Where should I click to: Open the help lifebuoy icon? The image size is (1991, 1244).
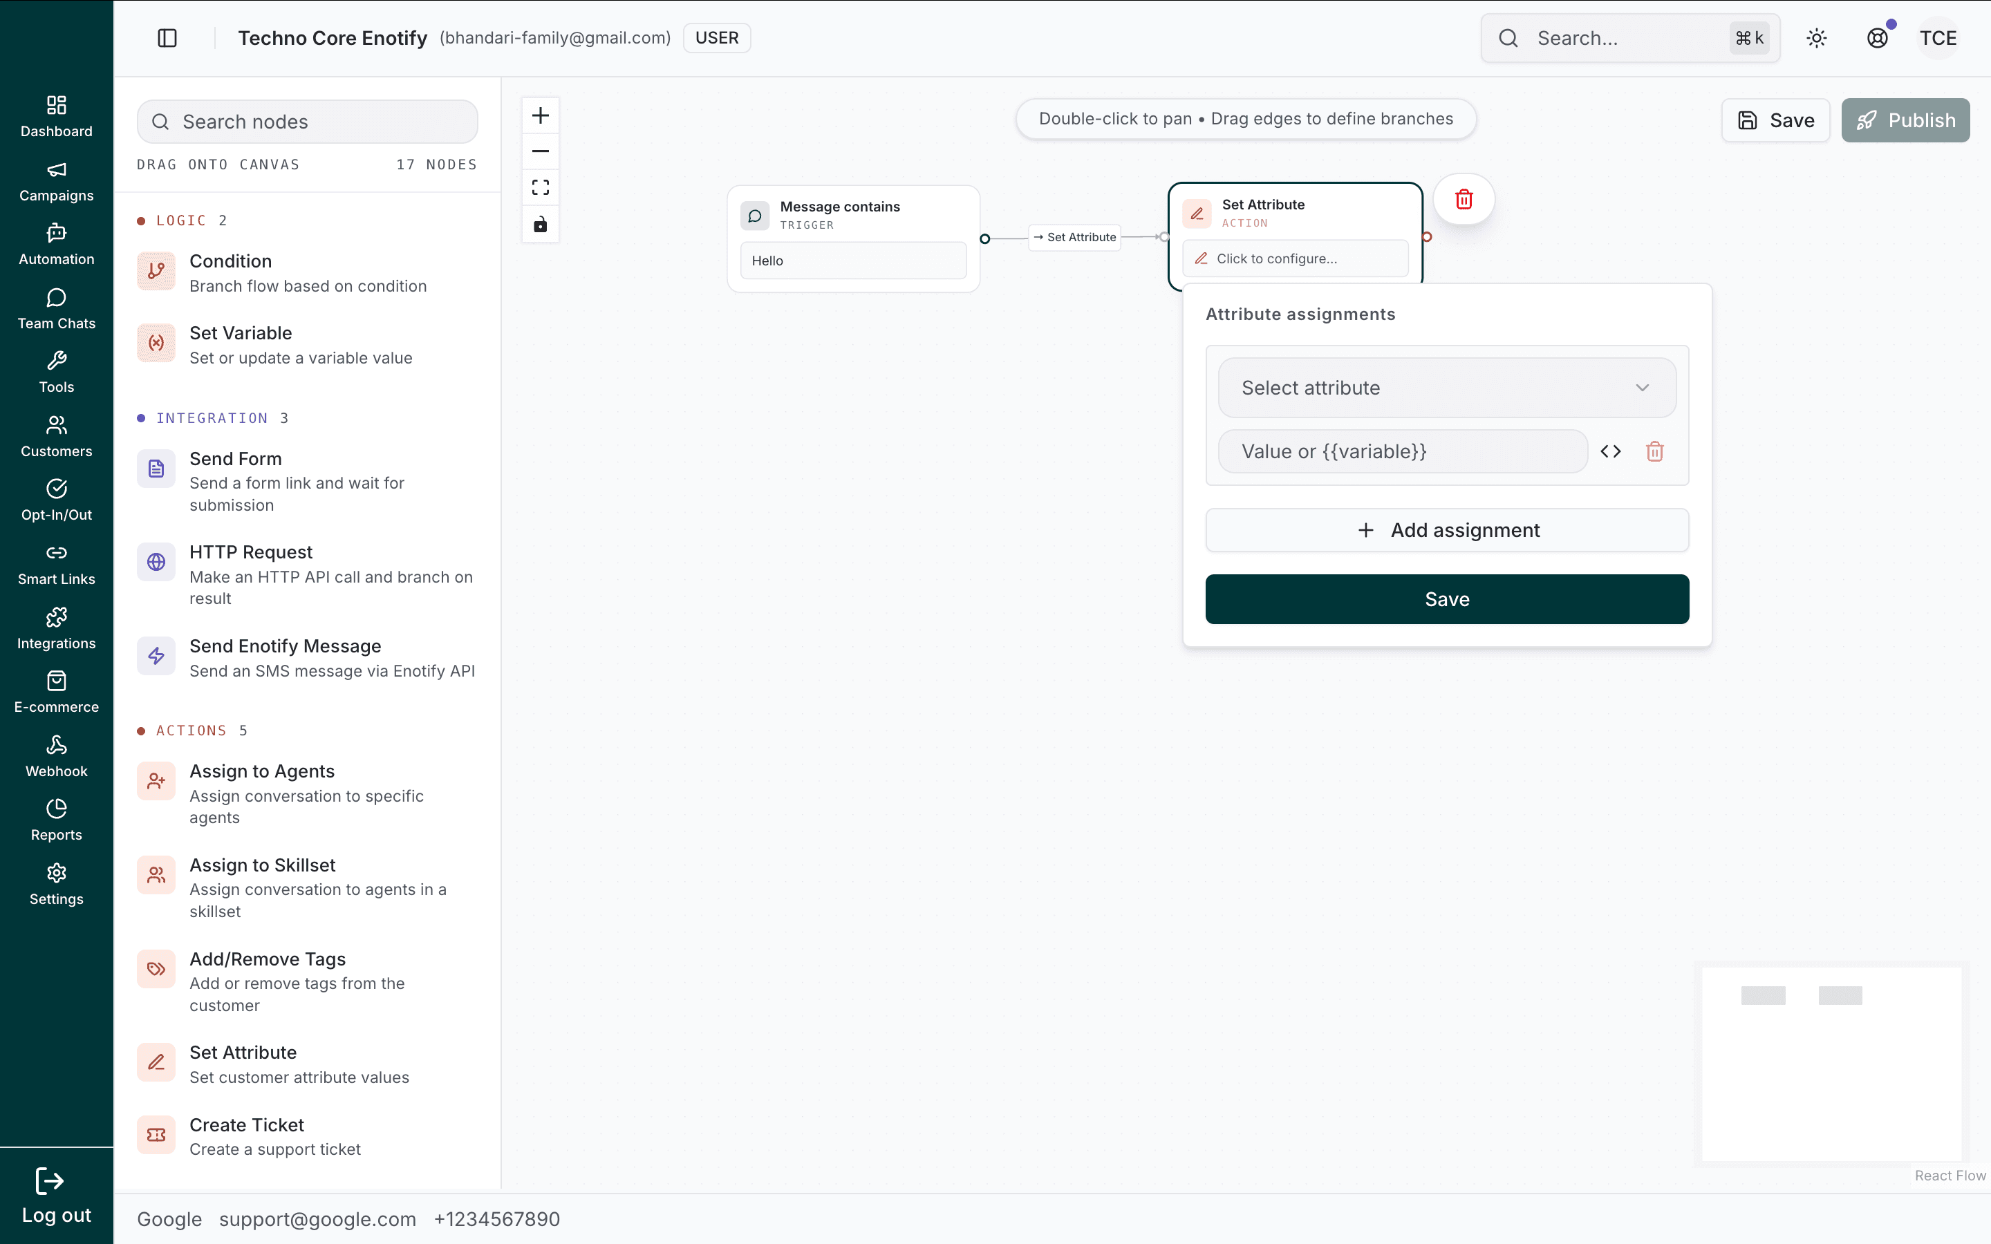1878,38
